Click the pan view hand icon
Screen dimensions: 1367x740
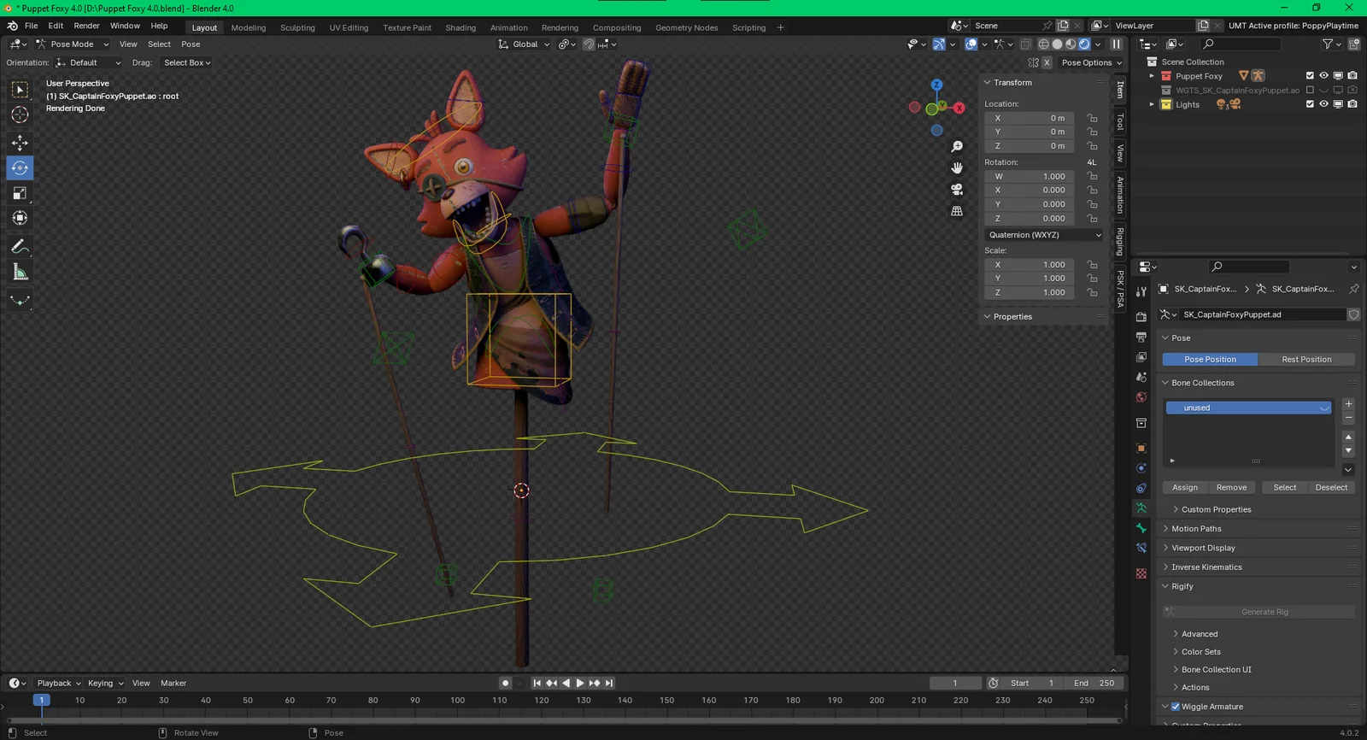pyautogui.click(x=957, y=167)
